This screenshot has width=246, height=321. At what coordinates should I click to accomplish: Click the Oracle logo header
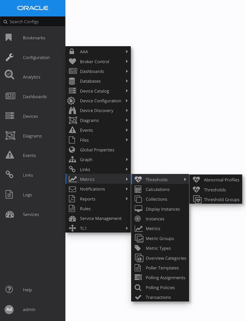coord(33,8)
